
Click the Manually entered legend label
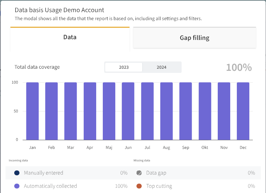pyautogui.click(x=43, y=173)
